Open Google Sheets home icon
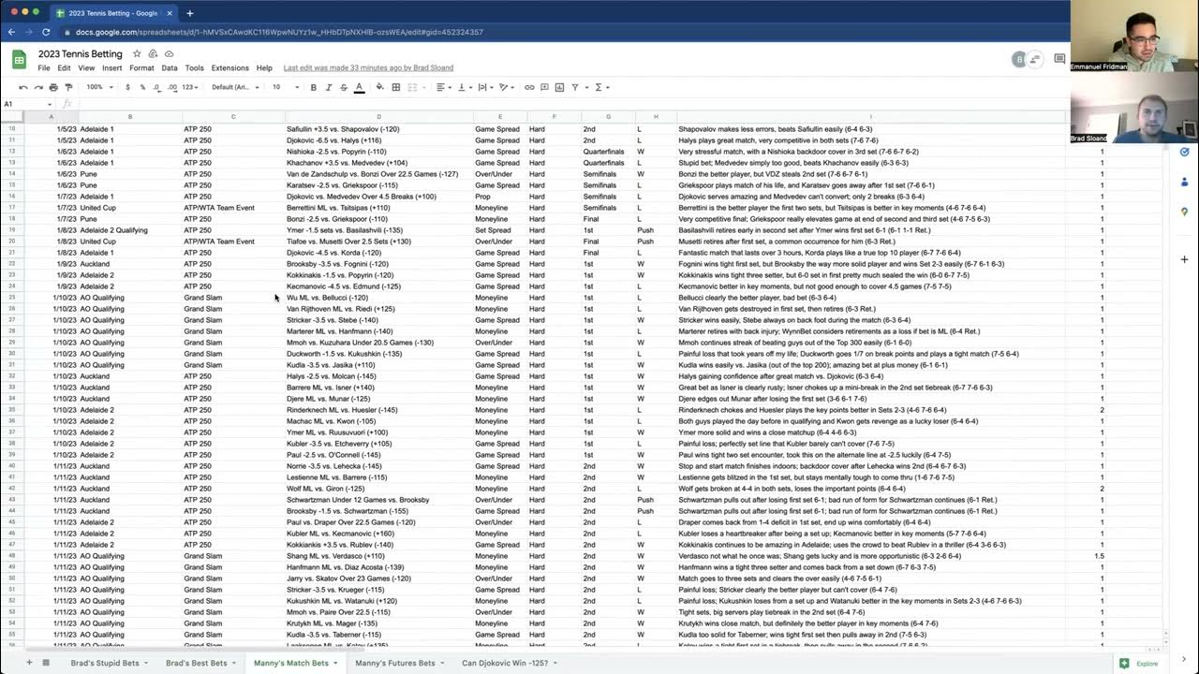Viewport: 1199px width, 674px height. [x=19, y=60]
